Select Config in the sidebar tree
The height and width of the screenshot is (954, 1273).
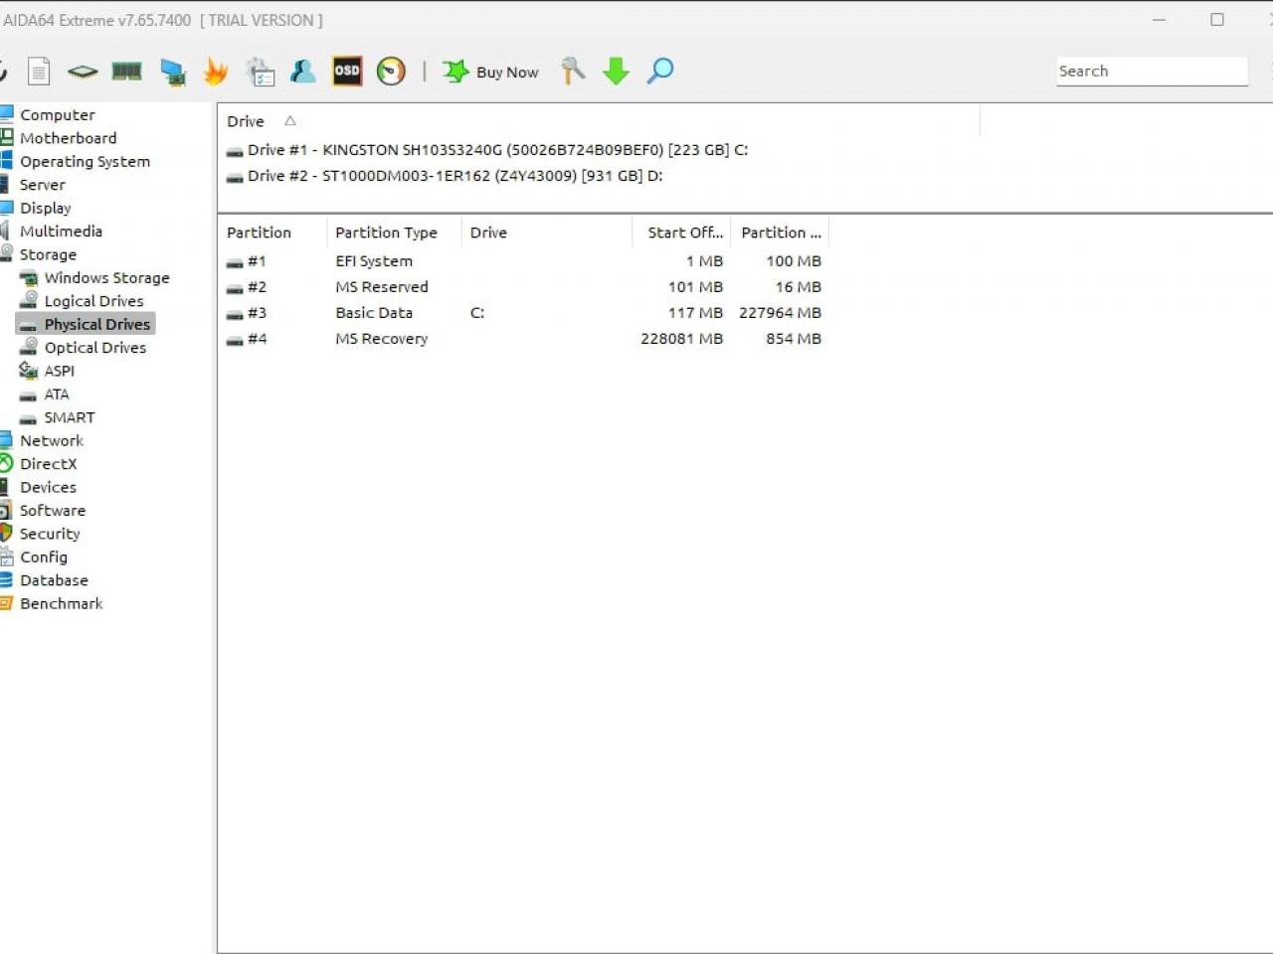pyautogui.click(x=44, y=556)
